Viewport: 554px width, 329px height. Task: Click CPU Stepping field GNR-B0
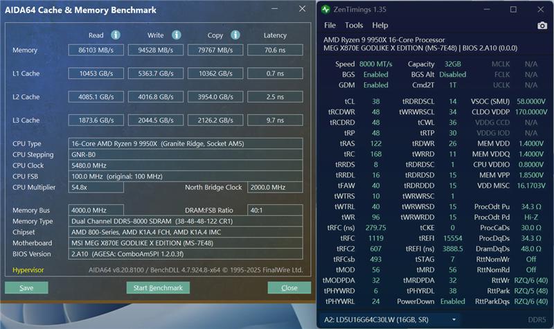pos(186,154)
